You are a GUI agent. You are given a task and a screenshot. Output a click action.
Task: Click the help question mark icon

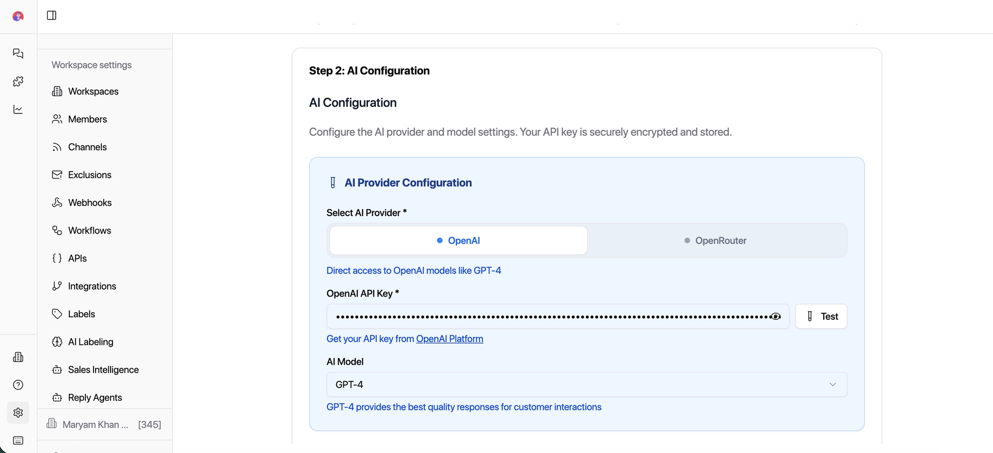pos(18,385)
